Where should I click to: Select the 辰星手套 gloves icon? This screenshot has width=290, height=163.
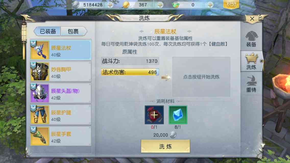40,136
